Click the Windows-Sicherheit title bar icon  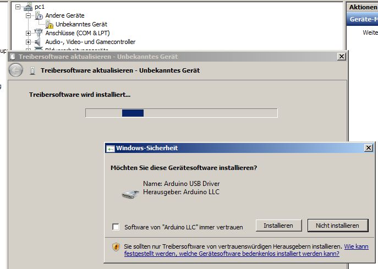pos(111,149)
